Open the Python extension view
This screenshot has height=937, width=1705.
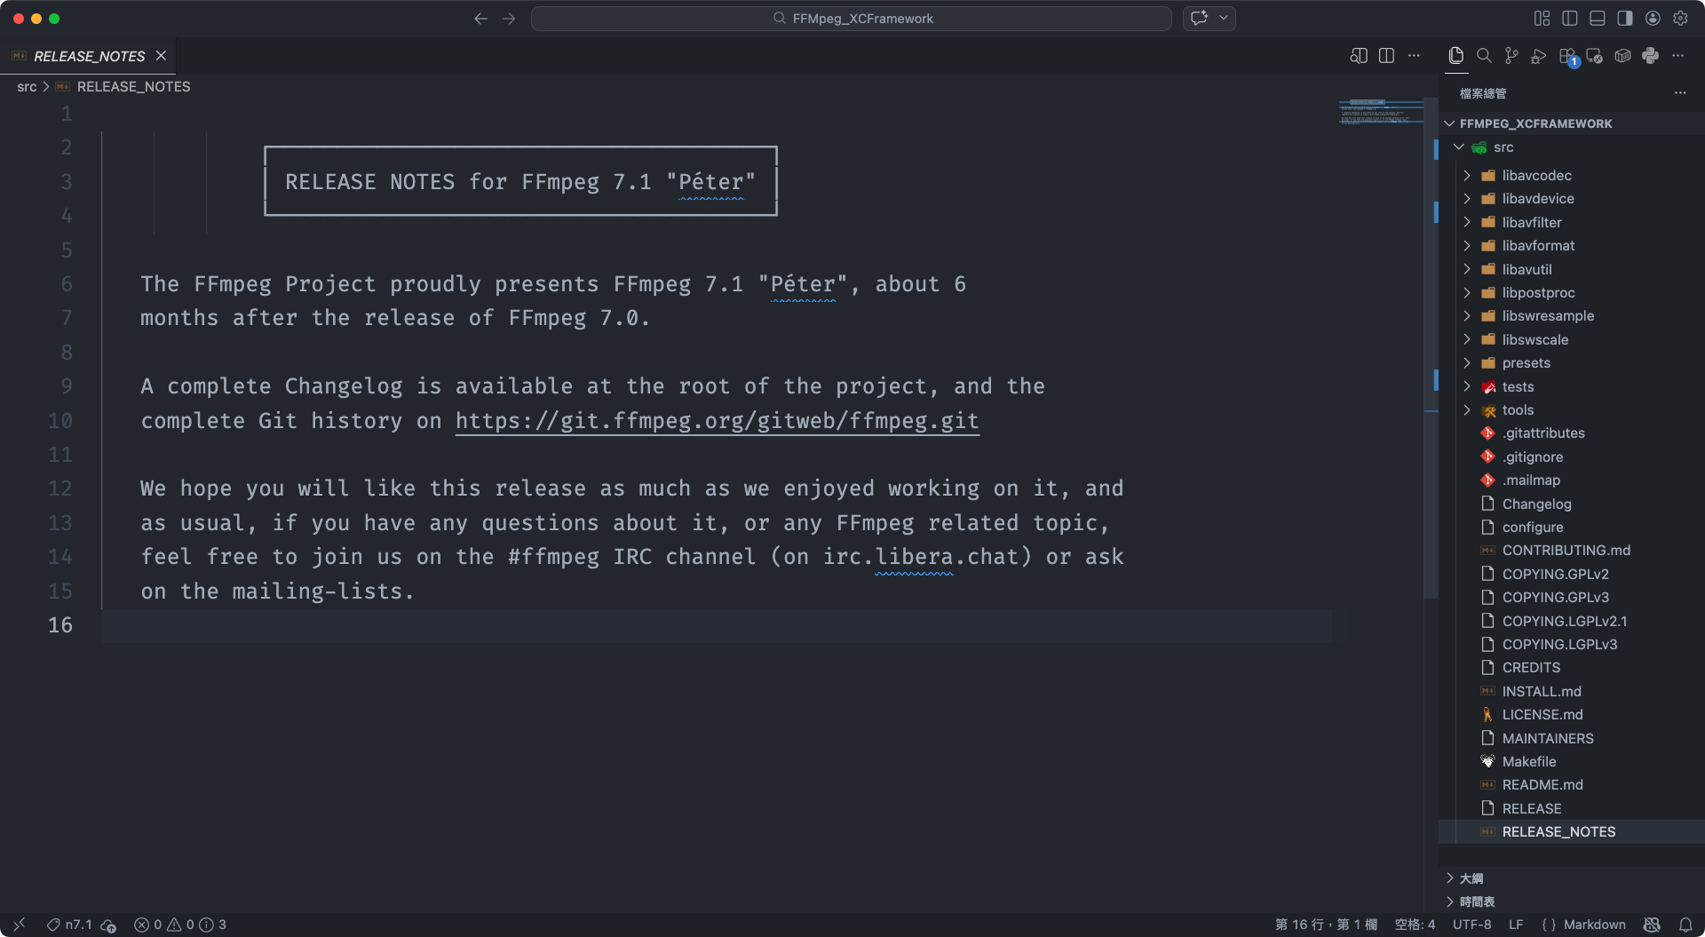point(1650,56)
